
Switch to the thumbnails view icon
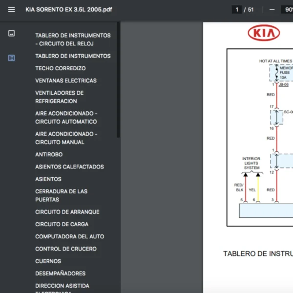12,33
